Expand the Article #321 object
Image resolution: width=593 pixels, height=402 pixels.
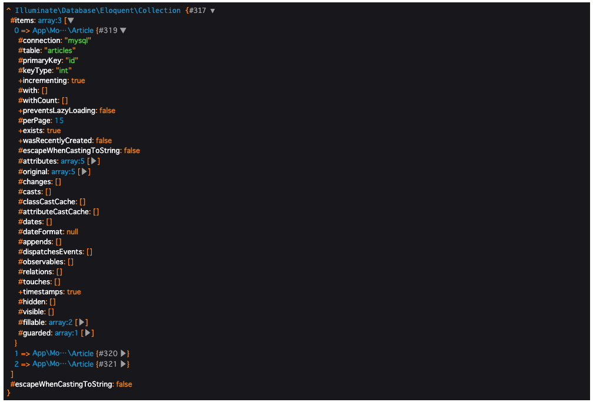(124, 364)
